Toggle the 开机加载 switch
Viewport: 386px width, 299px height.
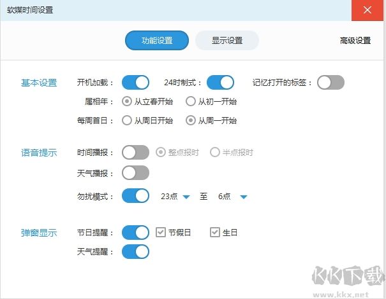135,82
